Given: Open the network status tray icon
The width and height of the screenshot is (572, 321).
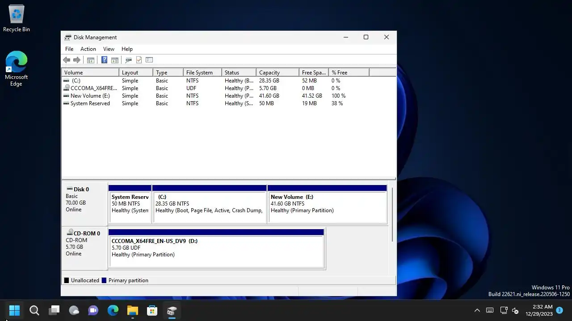Looking at the screenshot, I should (504, 310).
